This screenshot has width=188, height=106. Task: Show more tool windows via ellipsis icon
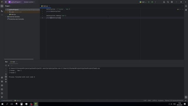click(x=2, y=15)
